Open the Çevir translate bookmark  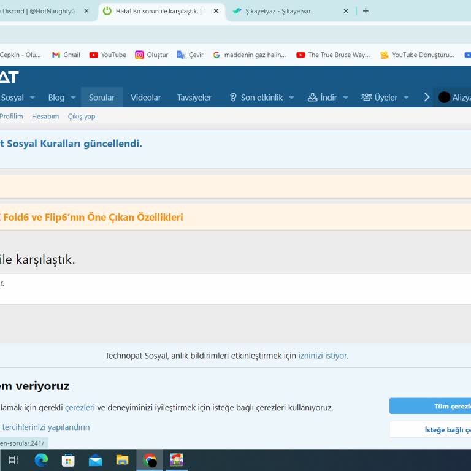[190, 55]
